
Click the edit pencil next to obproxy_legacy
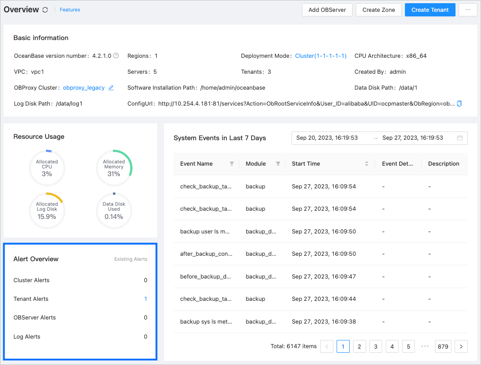click(111, 88)
